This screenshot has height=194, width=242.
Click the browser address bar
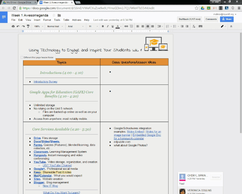pos(108,8)
